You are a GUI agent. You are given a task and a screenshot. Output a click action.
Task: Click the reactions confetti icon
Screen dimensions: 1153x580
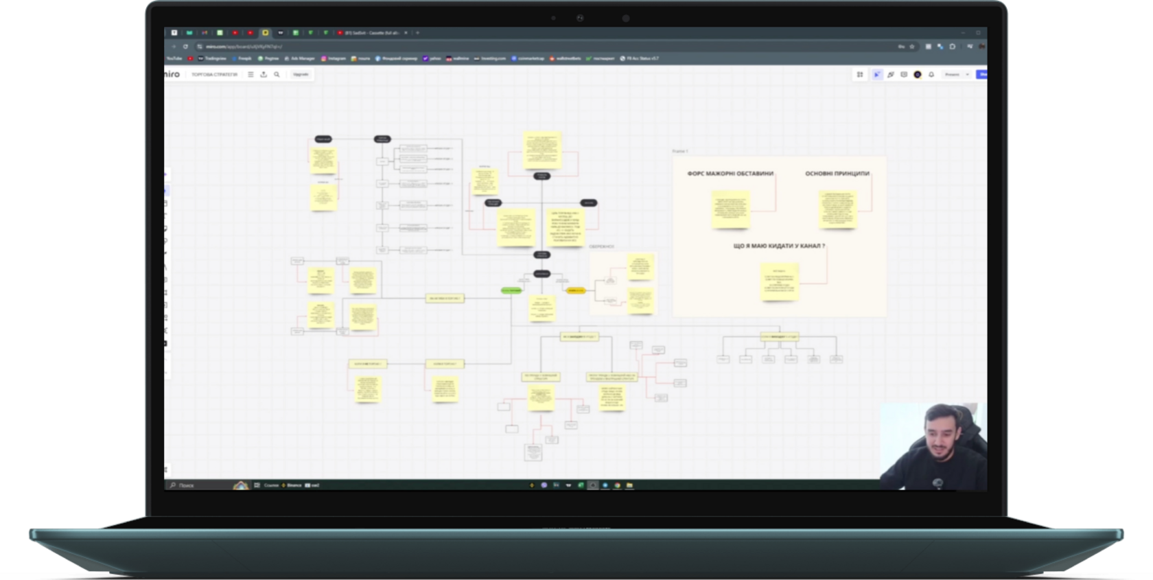[x=890, y=74]
